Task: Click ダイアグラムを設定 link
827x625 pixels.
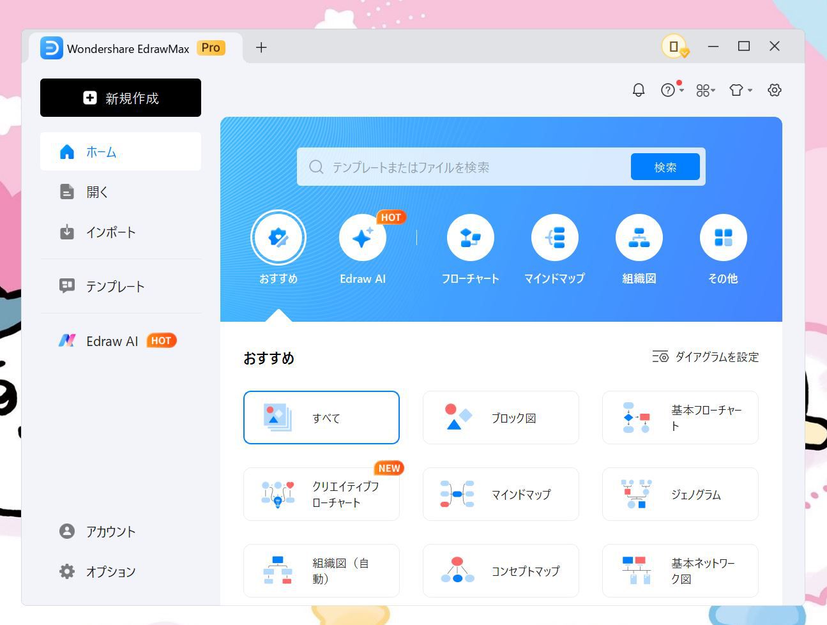Action: pos(706,357)
